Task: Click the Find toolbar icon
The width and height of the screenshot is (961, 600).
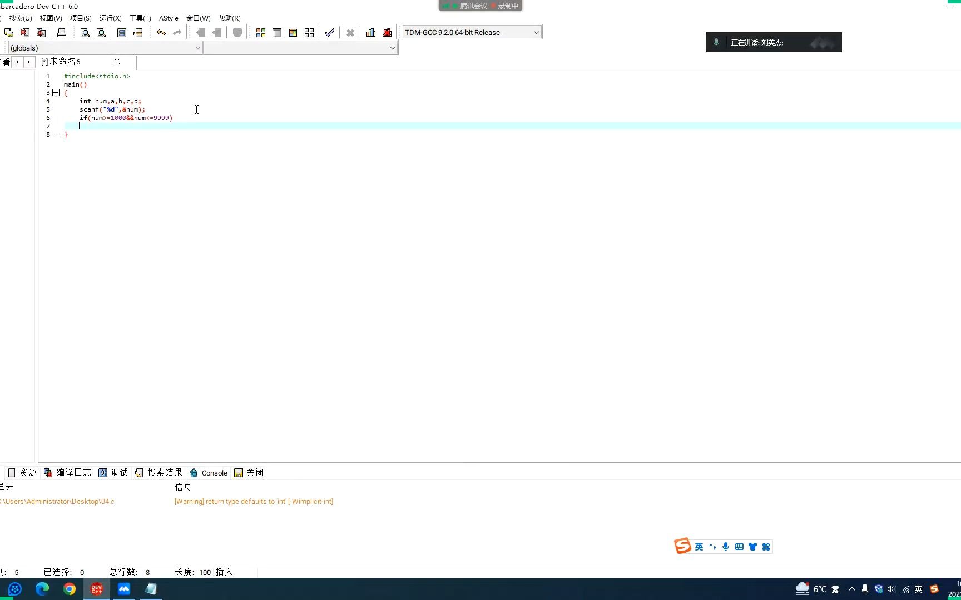Action: pos(85,33)
